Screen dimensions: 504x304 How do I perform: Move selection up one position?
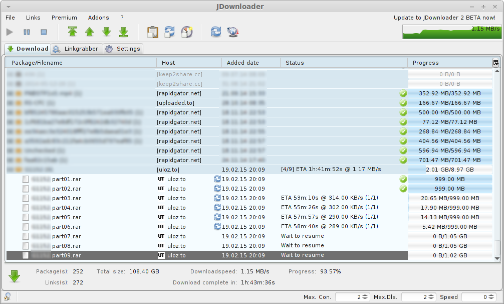click(x=89, y=32)
